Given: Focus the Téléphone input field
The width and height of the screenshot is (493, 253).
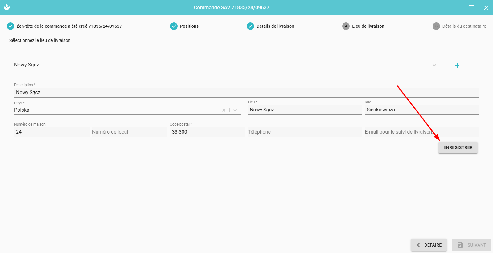Looking at the screenshot, I should pos(305,132).
